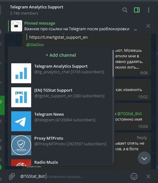Click the @TGStat_Bot mention in chat

click(129, 114)
